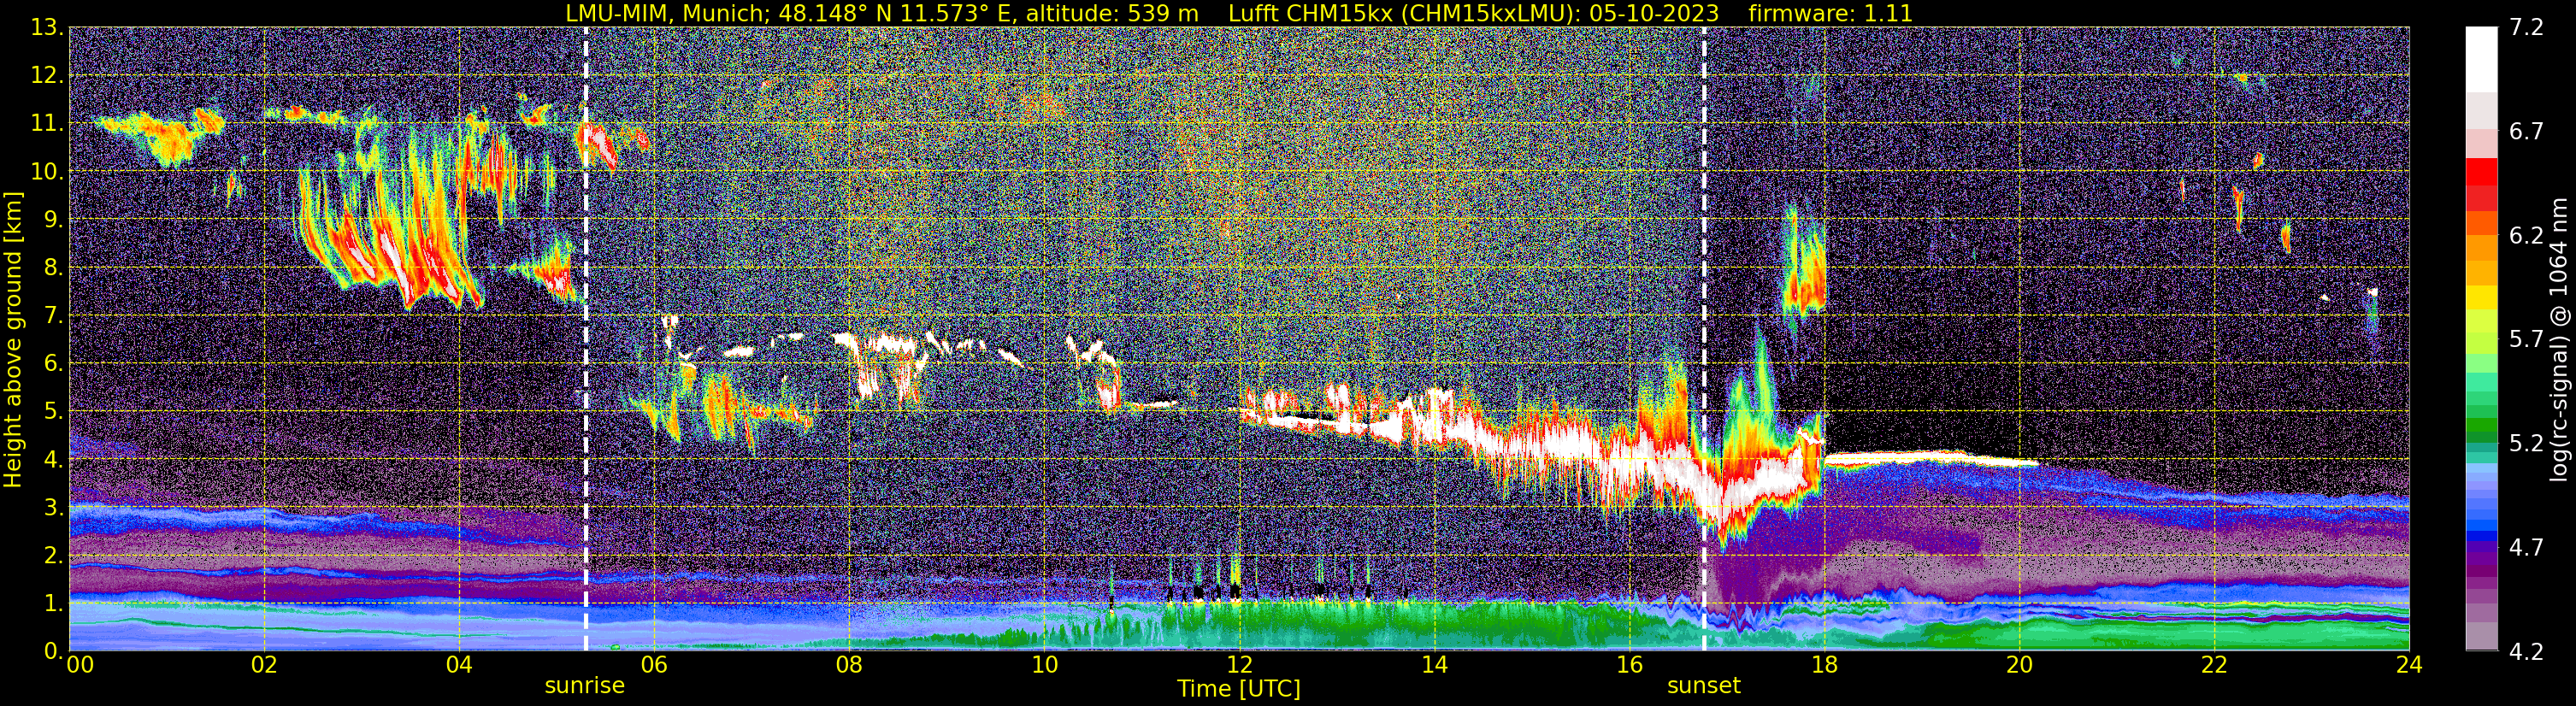Click the x-axis tick label '12'
2576x706 pixels.
coord(1239,665)
